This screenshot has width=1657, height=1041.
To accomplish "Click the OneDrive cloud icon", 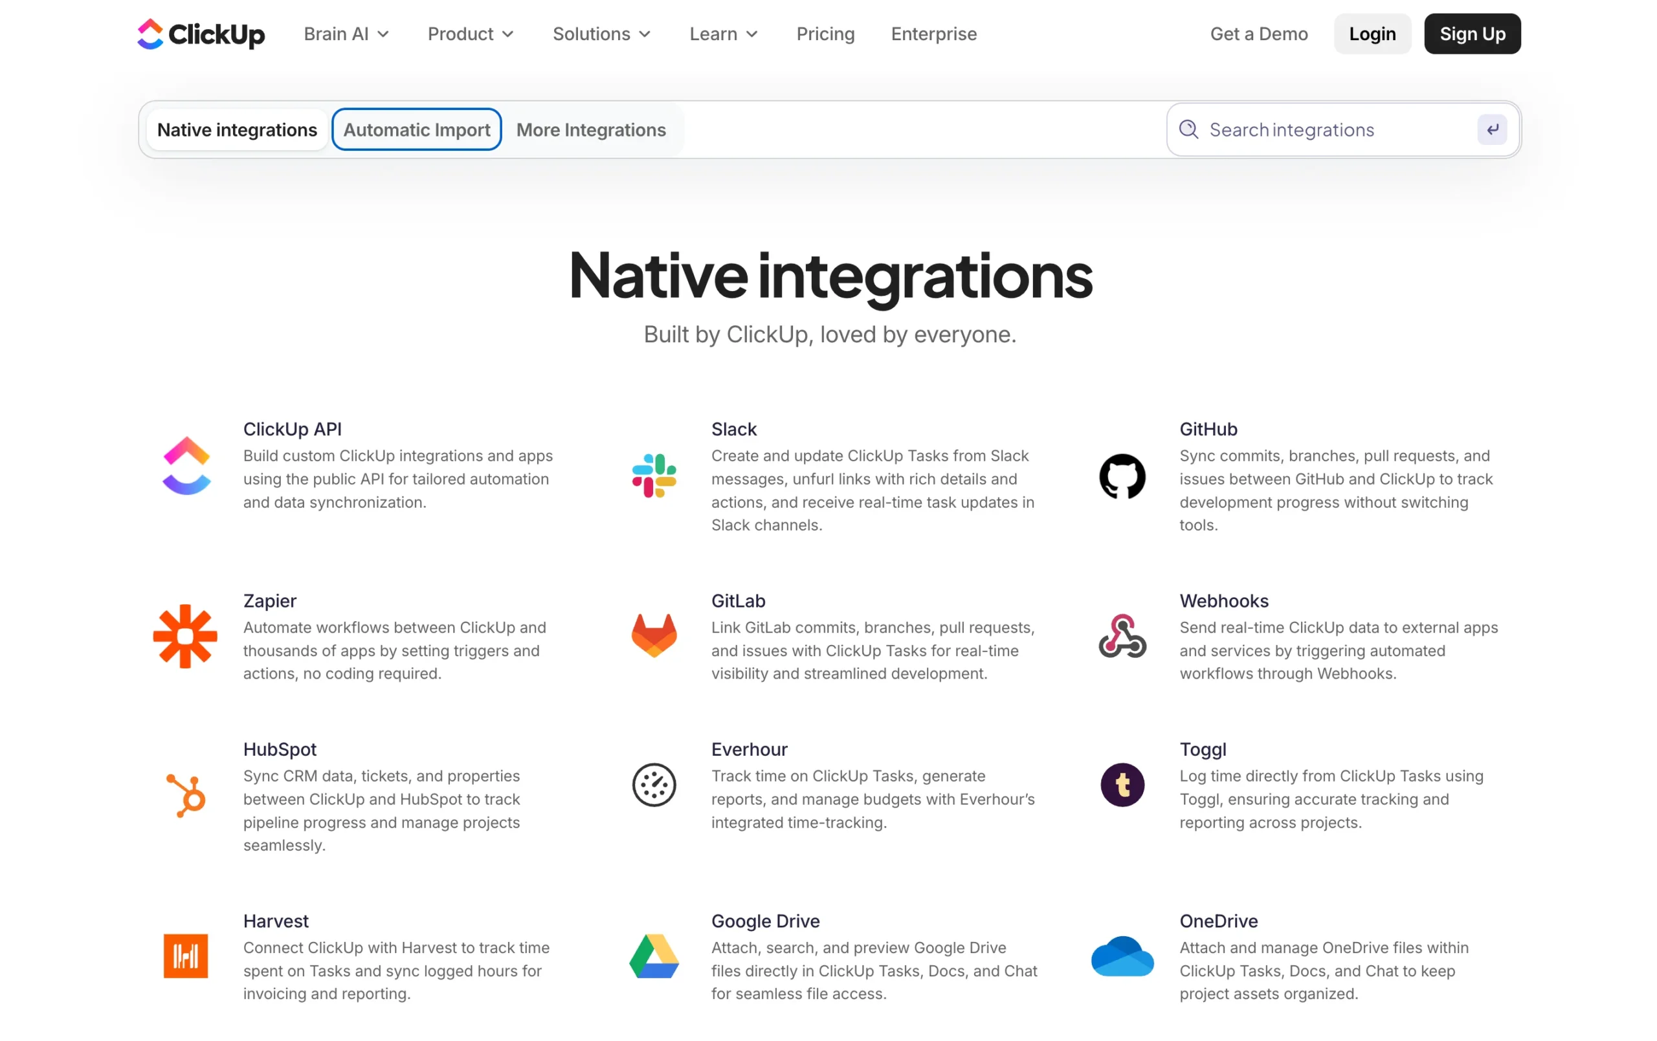I will pos(1122,956).
